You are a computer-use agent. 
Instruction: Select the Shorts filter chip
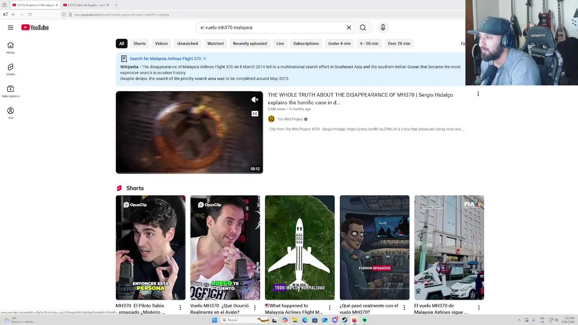point(140,43)
